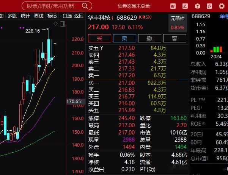228x175 pixels.
Task: Click the 2024 earnings bar chart
Action: coord(216,49)
